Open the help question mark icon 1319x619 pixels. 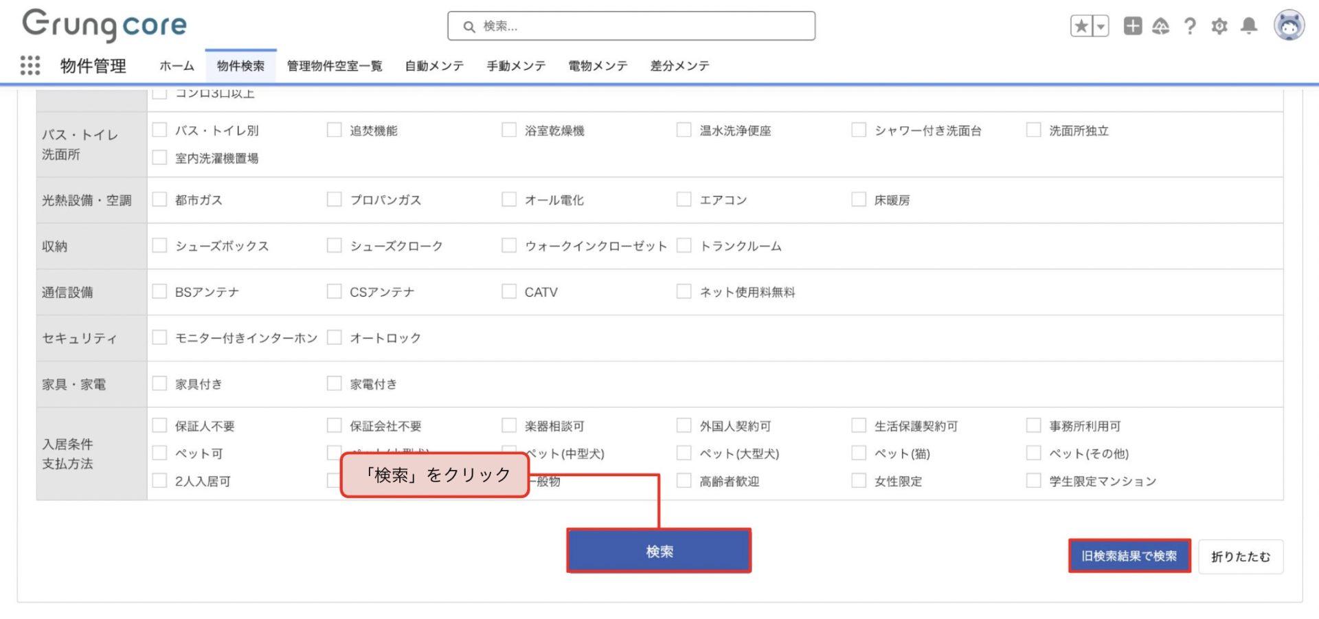pos(1190,26)
